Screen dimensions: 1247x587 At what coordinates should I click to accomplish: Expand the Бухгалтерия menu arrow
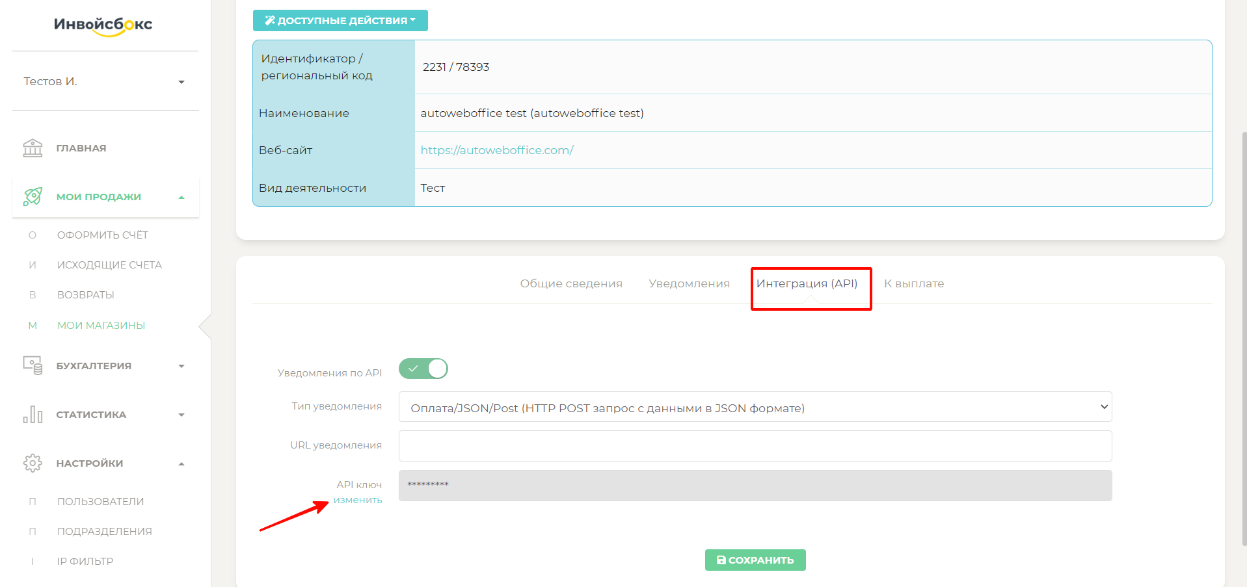(181, 366)
